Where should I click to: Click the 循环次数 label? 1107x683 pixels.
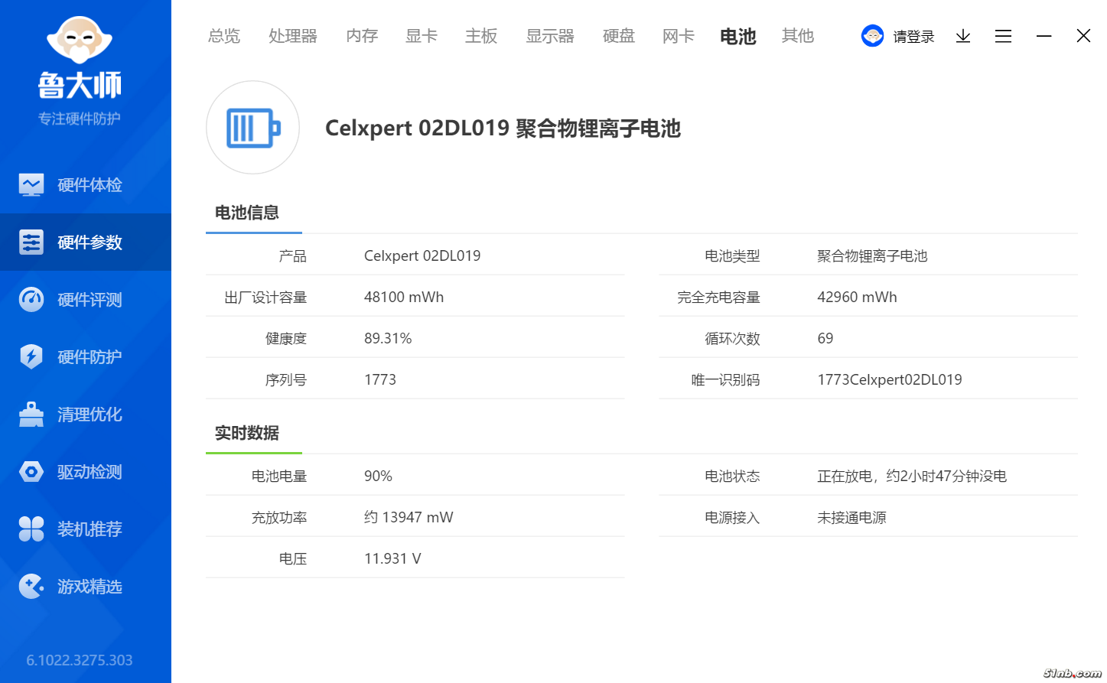tap(732, 338)
